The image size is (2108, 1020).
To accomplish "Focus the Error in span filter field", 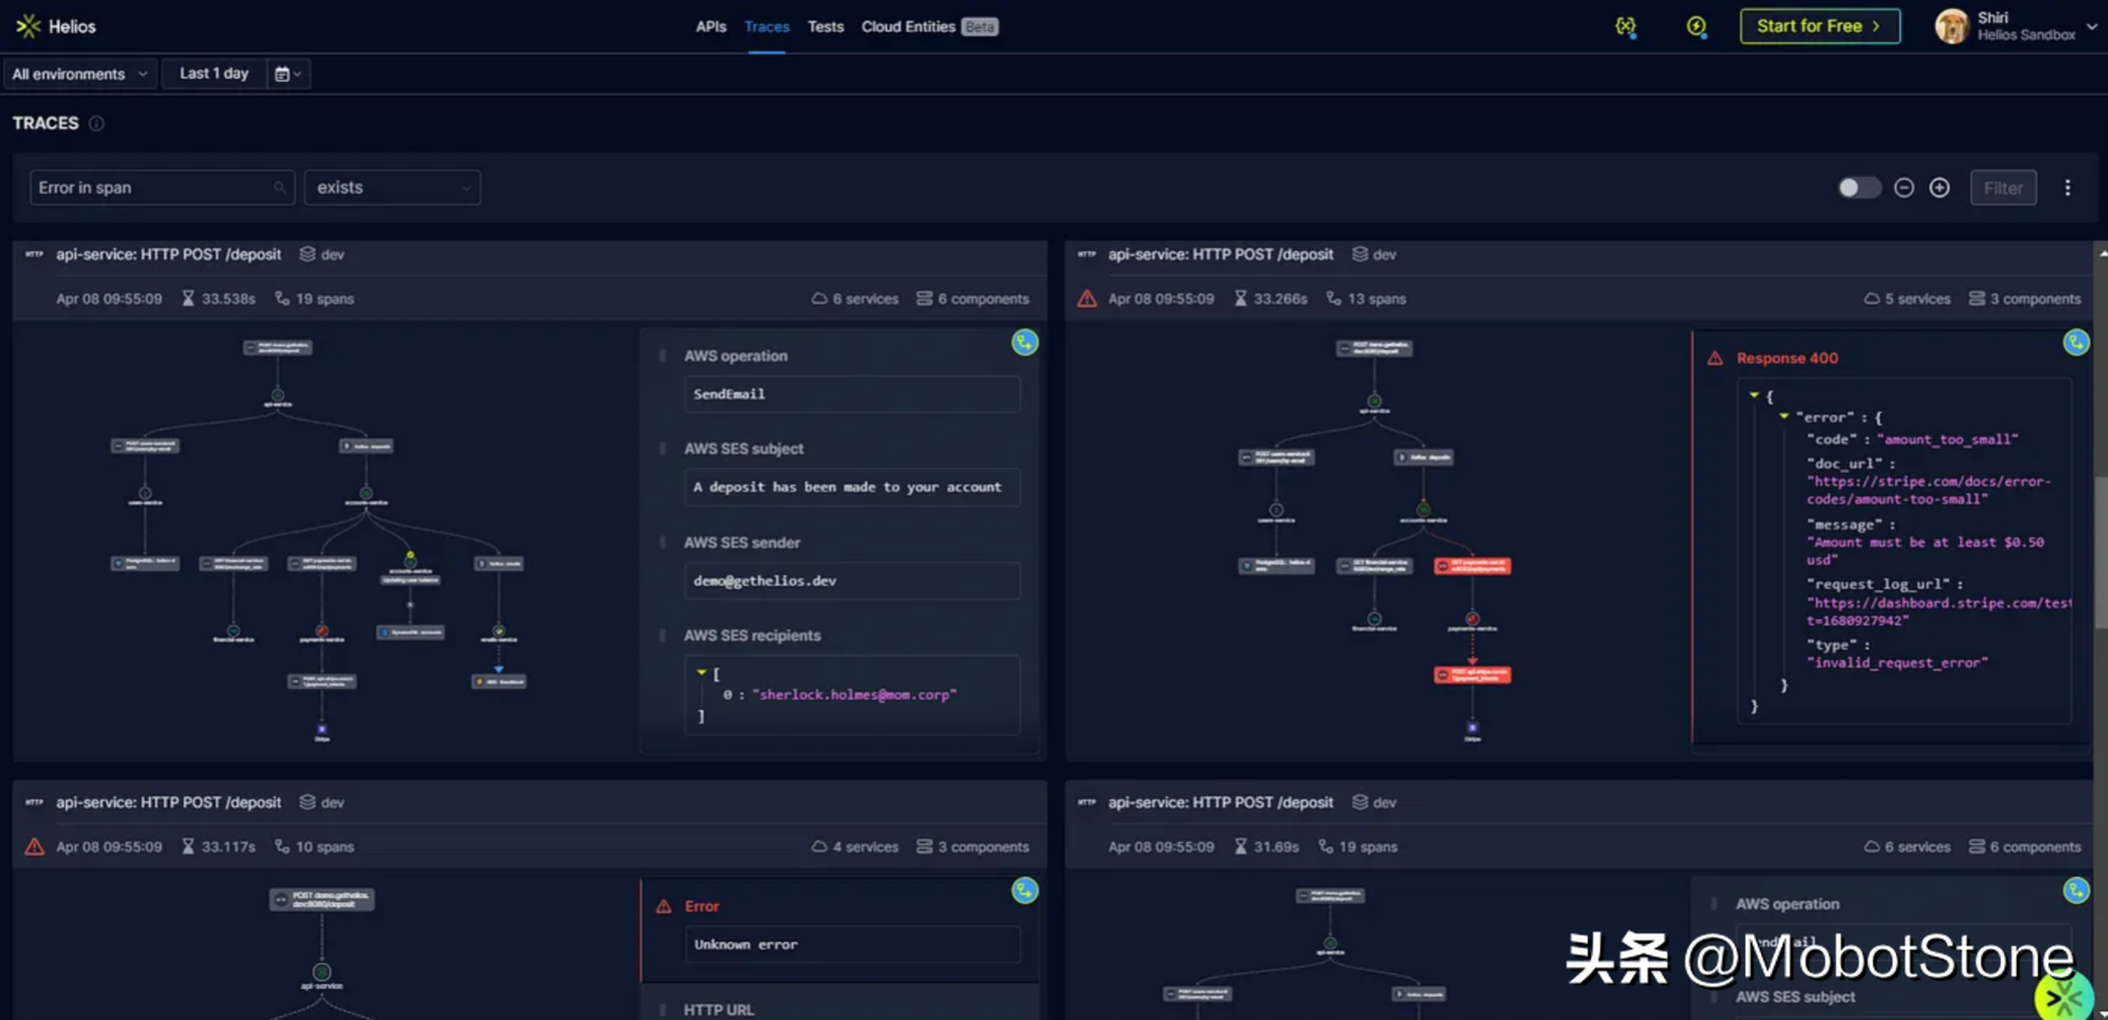I will [161, 187].
